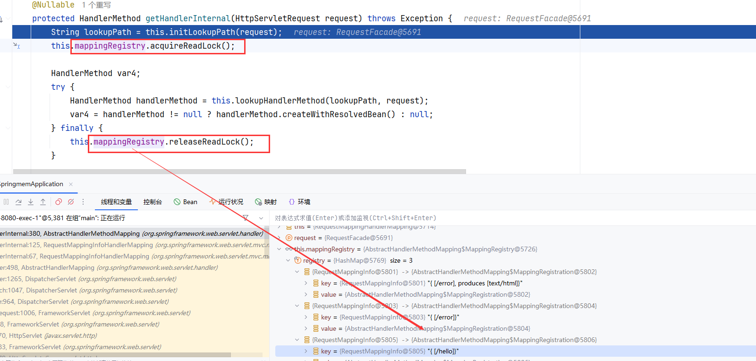Click the Step Out up-arrow icon
The image size is (756, 361).
pyautogui.click(x=43, y=202)
